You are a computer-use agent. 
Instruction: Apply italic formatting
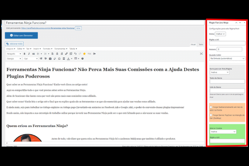point(29,54)
